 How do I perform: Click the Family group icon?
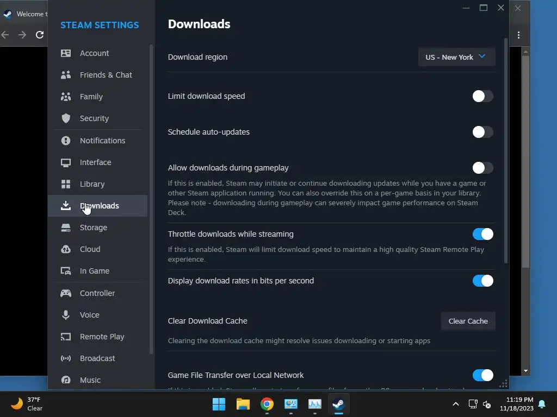pyautogui.click(x=66, y=97)
